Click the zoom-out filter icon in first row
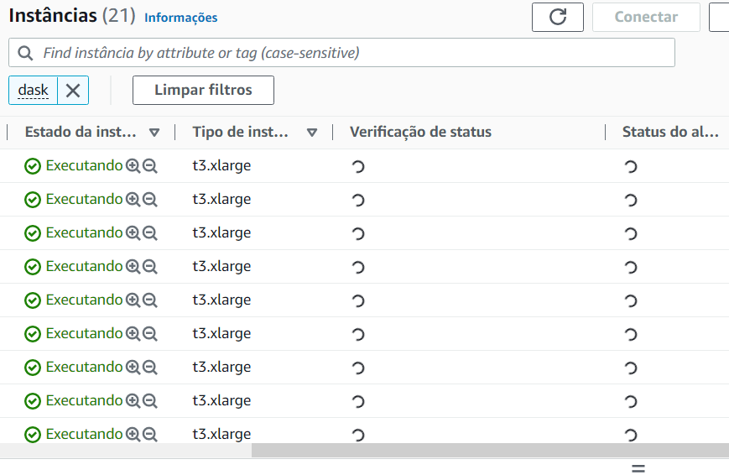 point(150,166)
